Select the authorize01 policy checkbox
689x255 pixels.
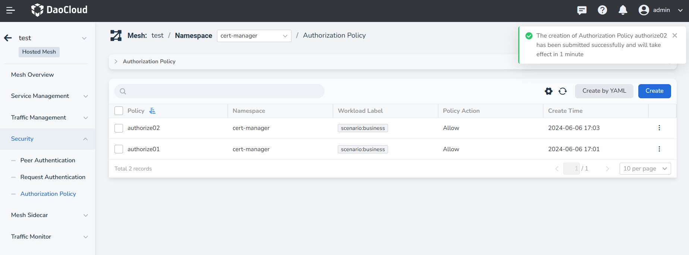[x=119, y=149]
